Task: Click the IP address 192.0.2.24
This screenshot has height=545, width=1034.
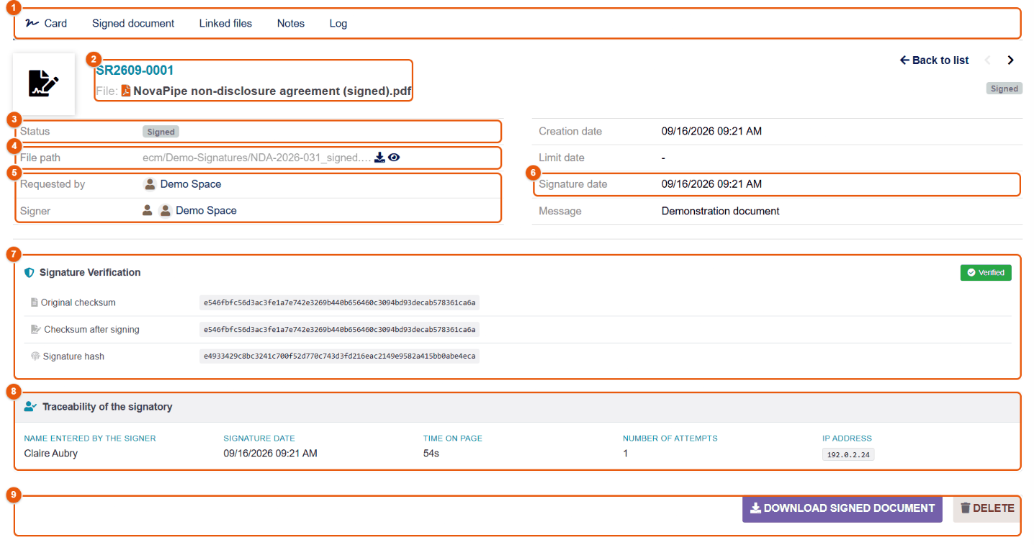Action: coord(848,455)
